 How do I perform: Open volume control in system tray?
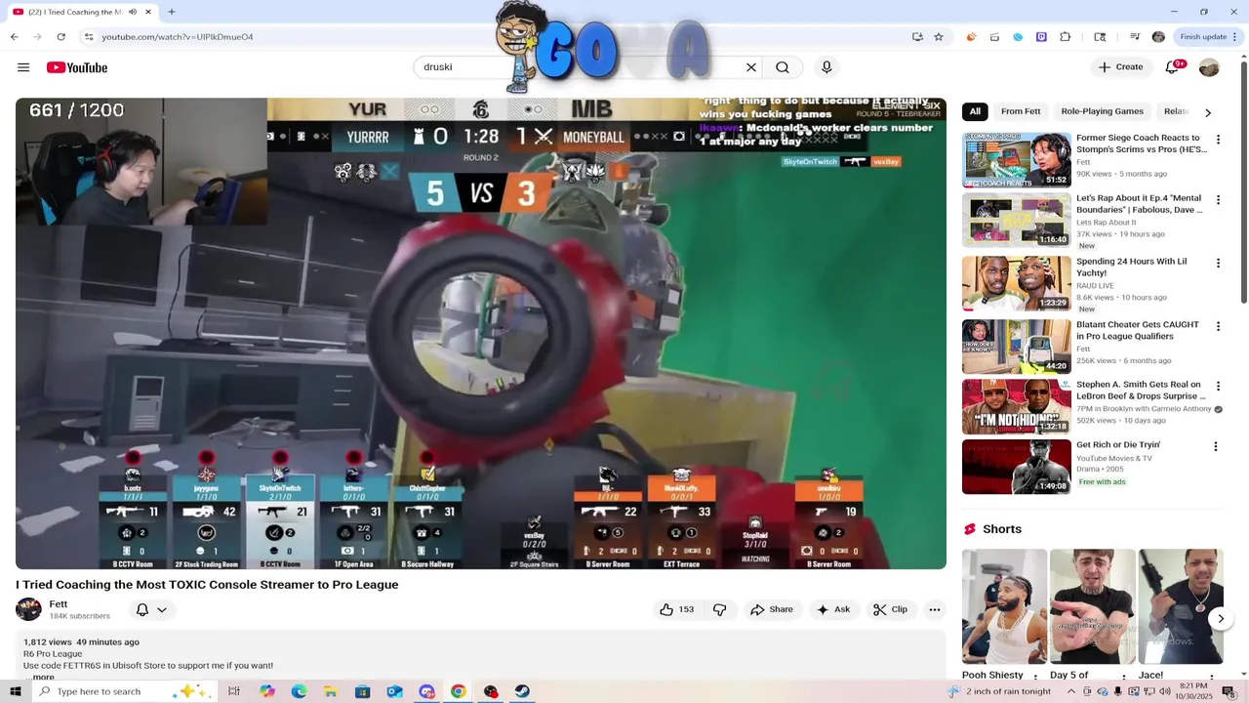point(1165,691)
